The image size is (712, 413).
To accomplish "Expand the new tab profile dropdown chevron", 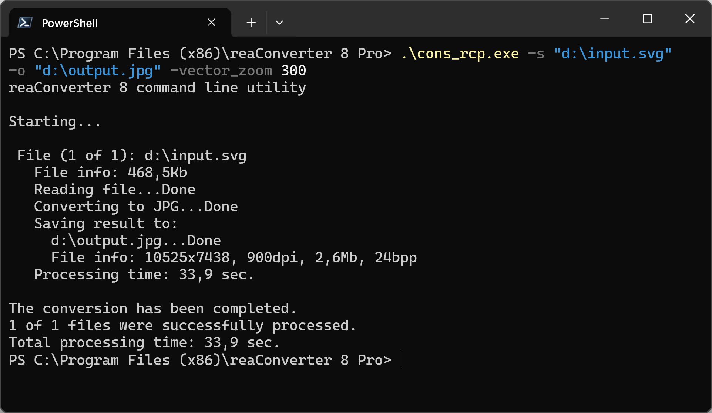I will point(279,23).
